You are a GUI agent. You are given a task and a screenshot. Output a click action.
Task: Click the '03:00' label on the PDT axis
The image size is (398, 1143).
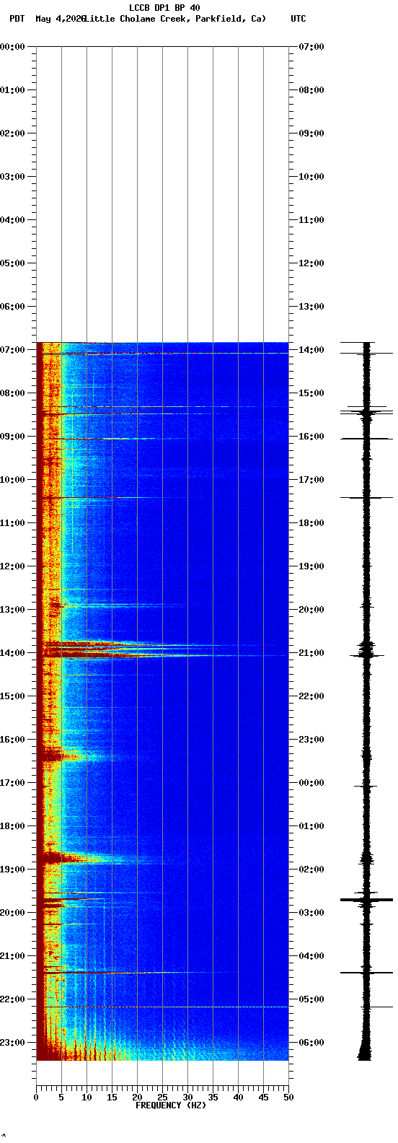[x=13, y=177]
